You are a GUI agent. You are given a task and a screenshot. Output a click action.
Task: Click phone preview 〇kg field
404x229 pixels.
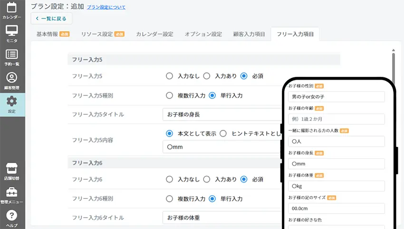point(337,186)
